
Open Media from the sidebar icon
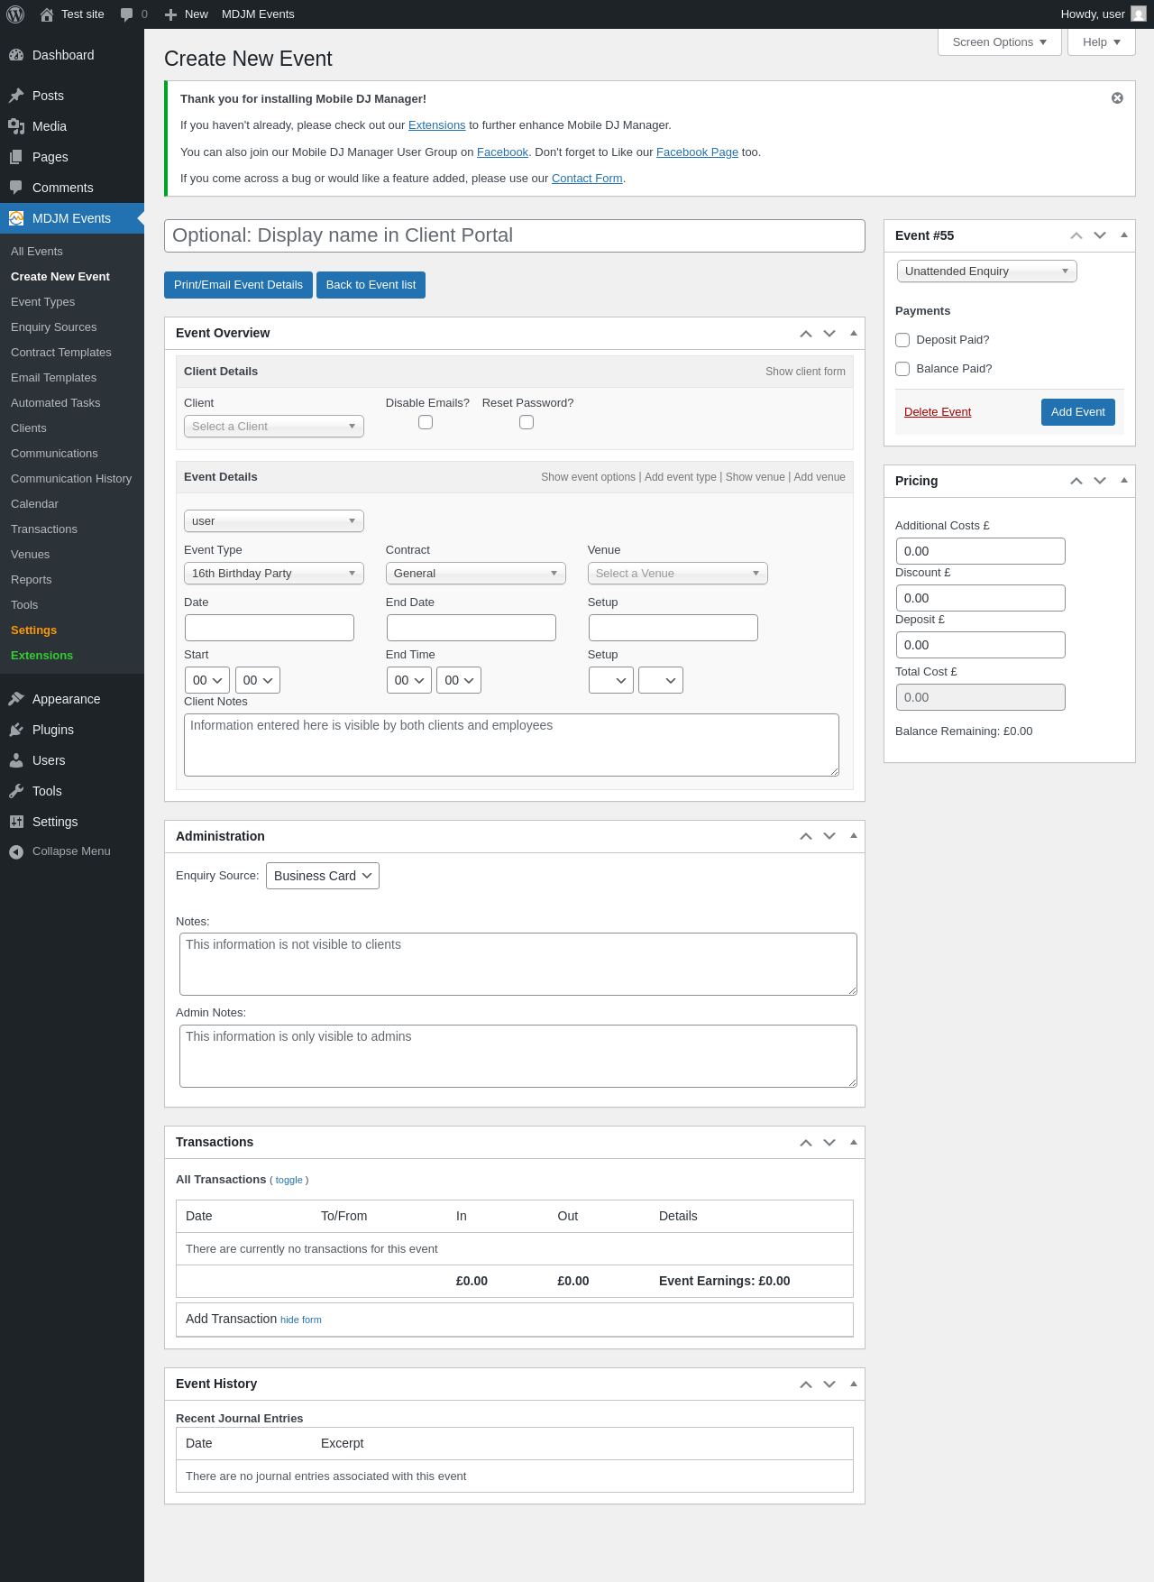pos(16,126)
